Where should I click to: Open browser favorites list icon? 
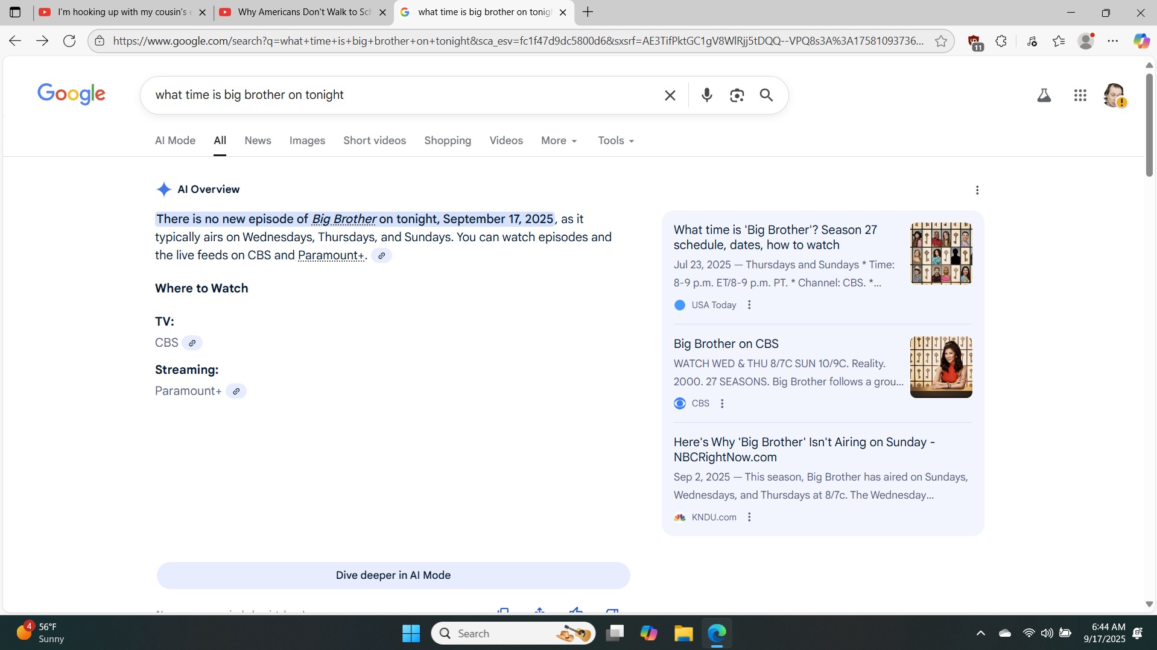pyautogui.click(x=1059, y=41)
